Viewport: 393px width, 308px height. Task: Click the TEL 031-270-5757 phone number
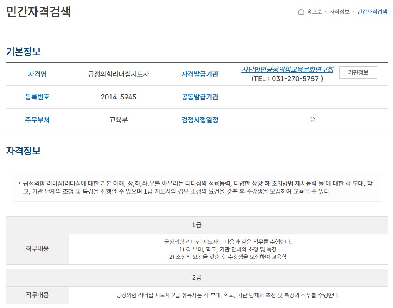[287, 79]
